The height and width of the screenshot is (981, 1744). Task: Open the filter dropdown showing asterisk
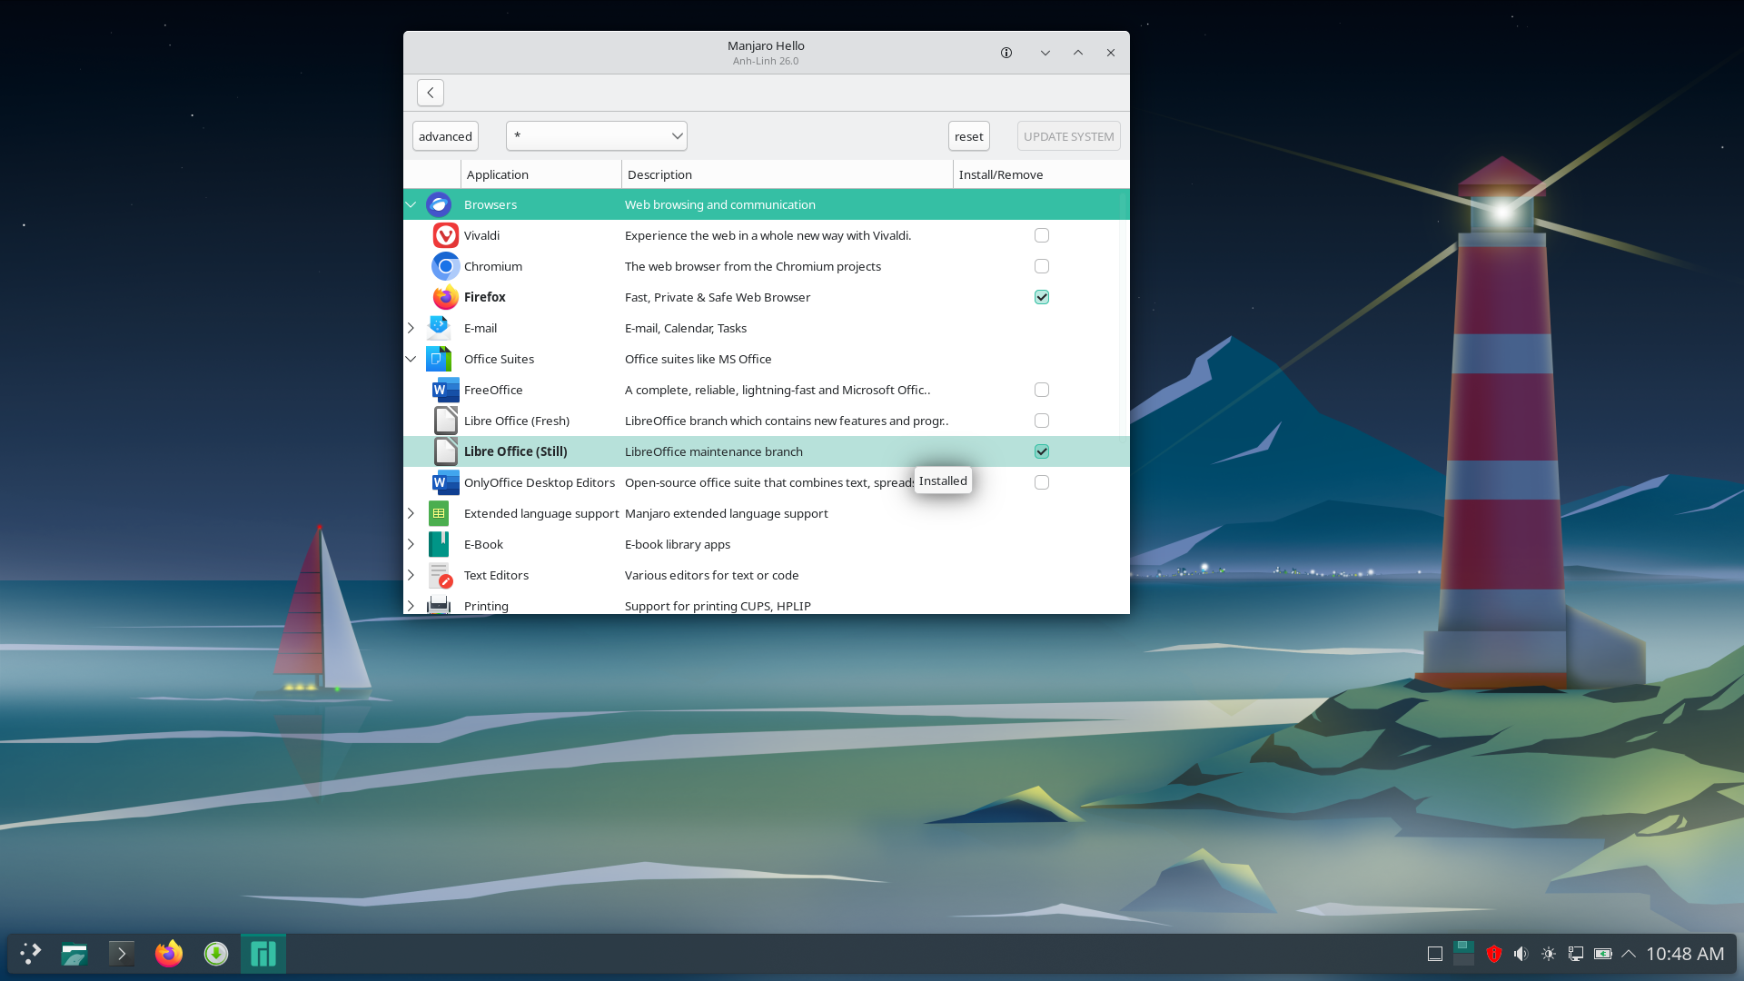click(x=597, y=136)
